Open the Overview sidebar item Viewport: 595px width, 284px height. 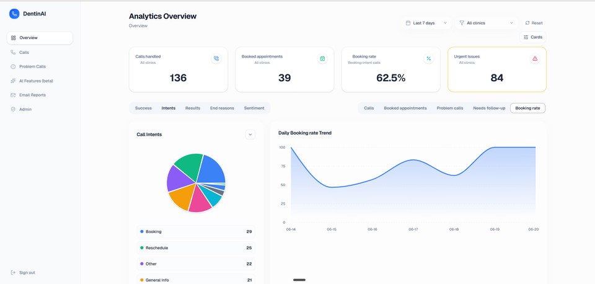(40, 38)
